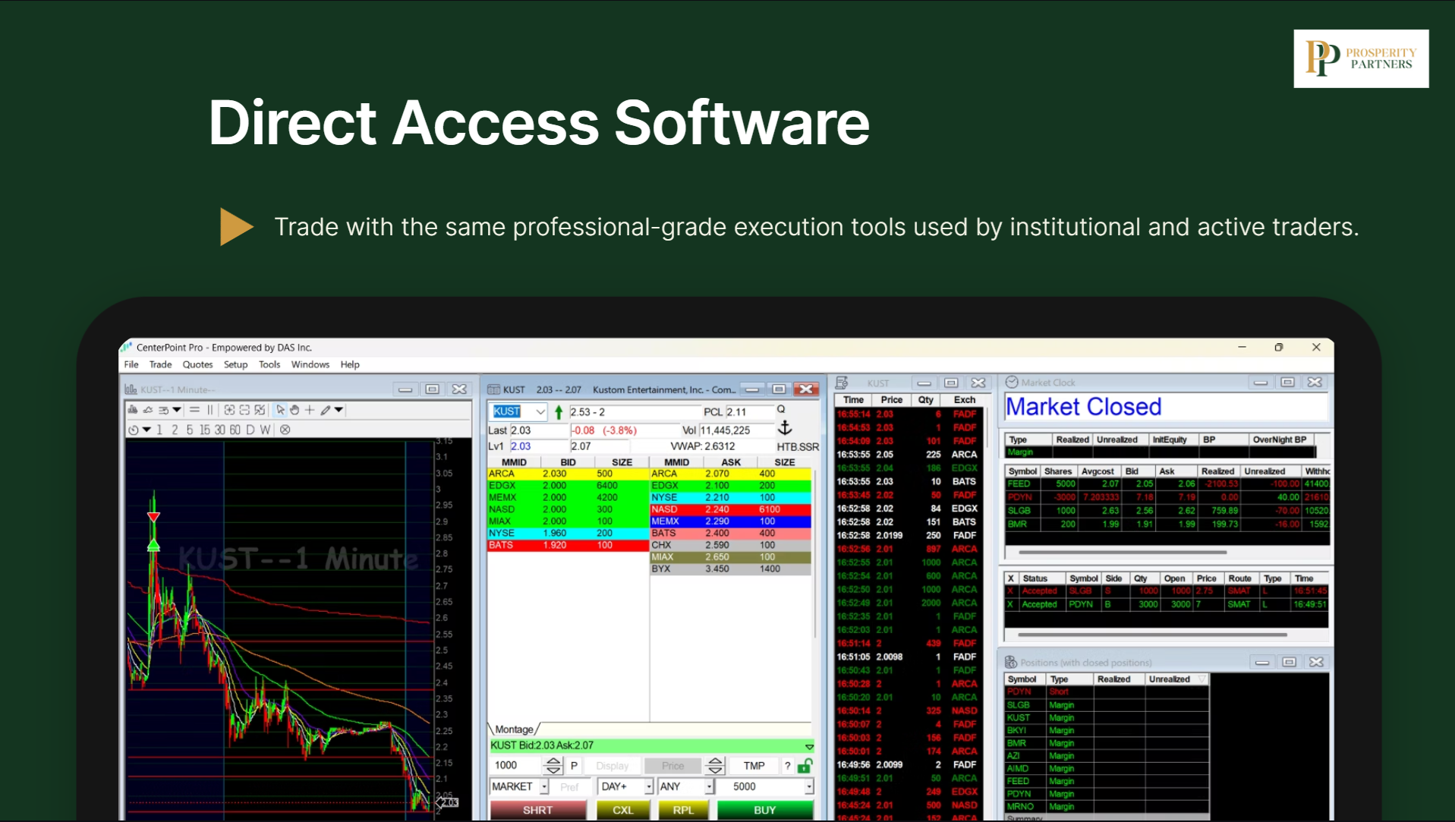Viewport: 1455px width, 822px height.
Task: Adjust the share quantity stepper arrows
Action: pos(553,765)
